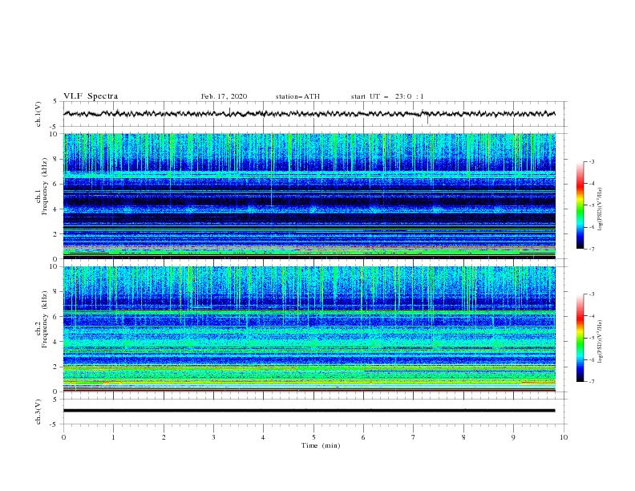Click the "Time (min)" axis label
This screenshot has width=635, height=491.
coord(321,445)
